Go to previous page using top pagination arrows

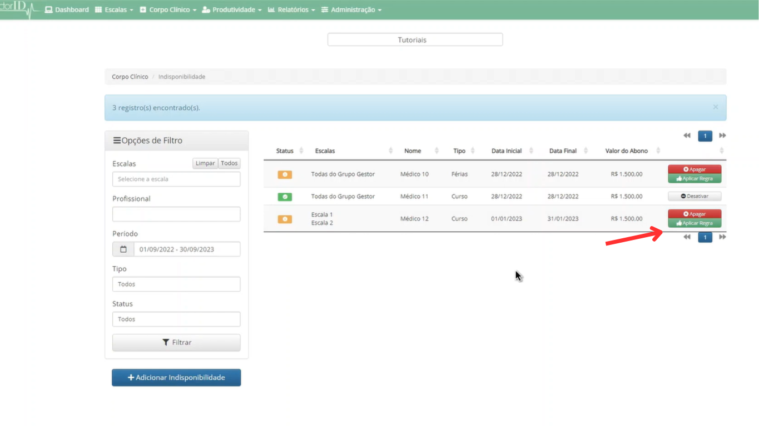(687, 136)
